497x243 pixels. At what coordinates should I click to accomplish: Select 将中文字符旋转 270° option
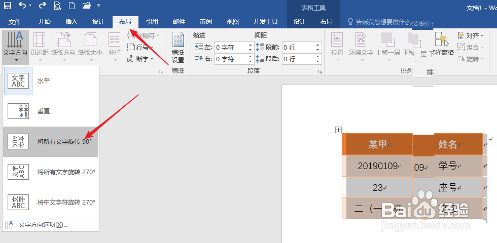[x=51, y=202]
